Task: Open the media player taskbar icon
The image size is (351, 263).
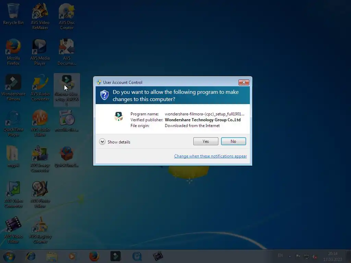Action: coord(72,256)
